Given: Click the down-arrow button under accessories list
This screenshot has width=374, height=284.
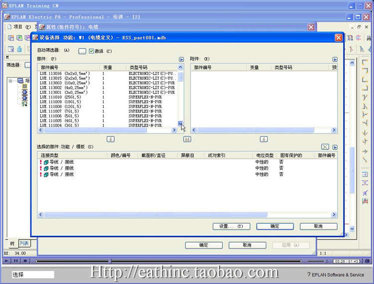Looking at the screenshot, I should point(264,139).
